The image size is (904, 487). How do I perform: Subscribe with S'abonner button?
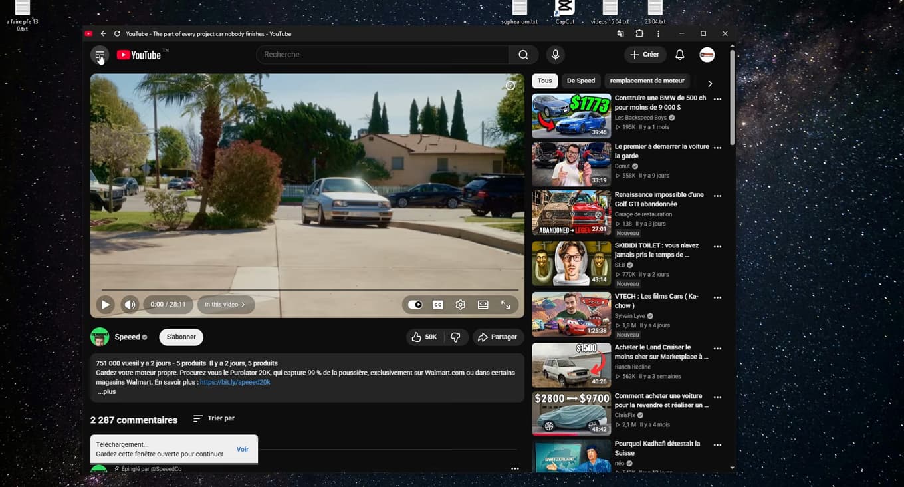click(x=181, y=337)
